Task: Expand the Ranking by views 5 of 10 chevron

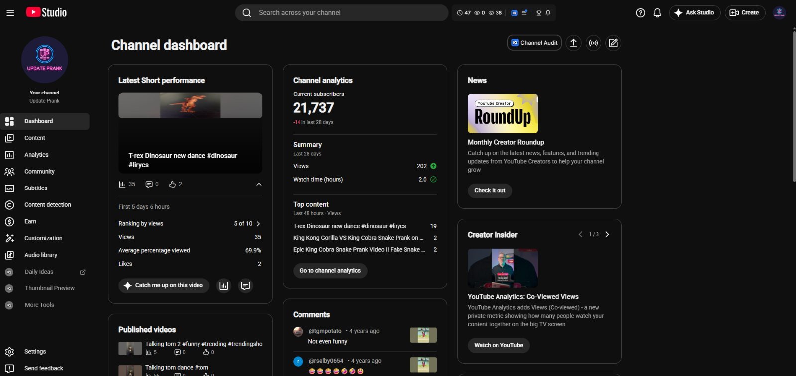Action: click(x=258, y=224)
